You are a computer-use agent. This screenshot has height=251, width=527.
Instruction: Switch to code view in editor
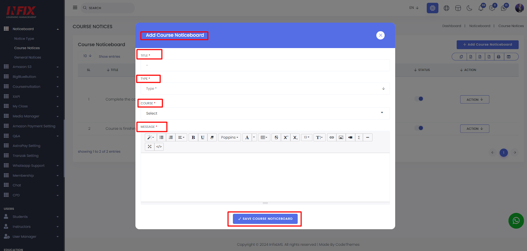(x=159, y=147)
